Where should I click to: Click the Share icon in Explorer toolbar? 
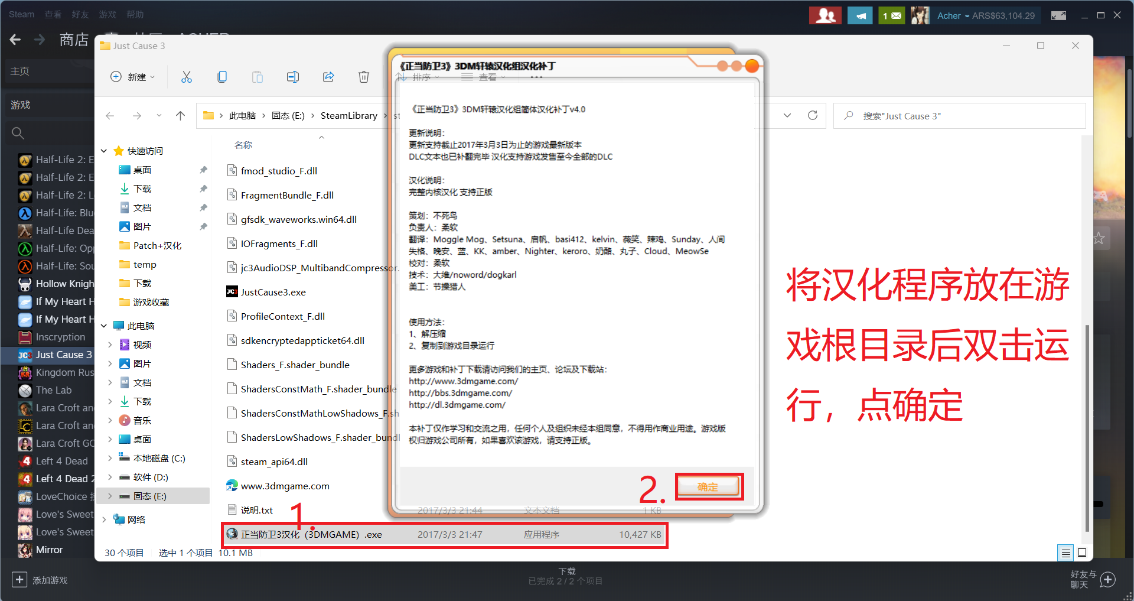pyautogui.click(x=328, y=77)
